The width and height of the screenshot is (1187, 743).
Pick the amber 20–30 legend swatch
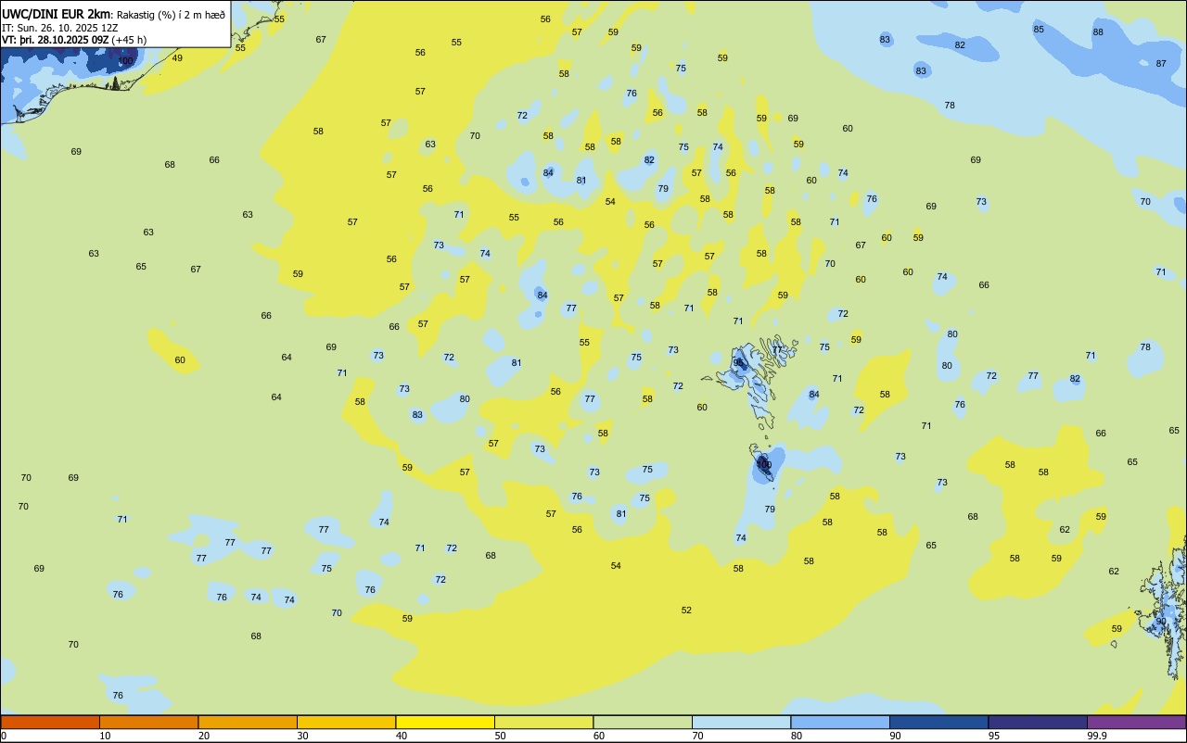pos(248,722)
